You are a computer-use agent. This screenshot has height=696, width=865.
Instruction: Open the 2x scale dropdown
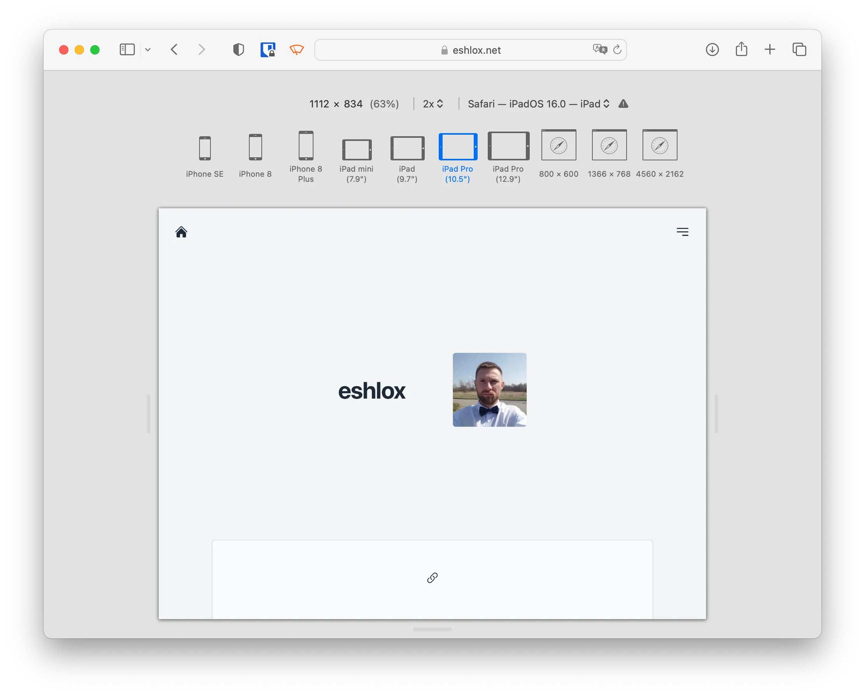[432, 104]
